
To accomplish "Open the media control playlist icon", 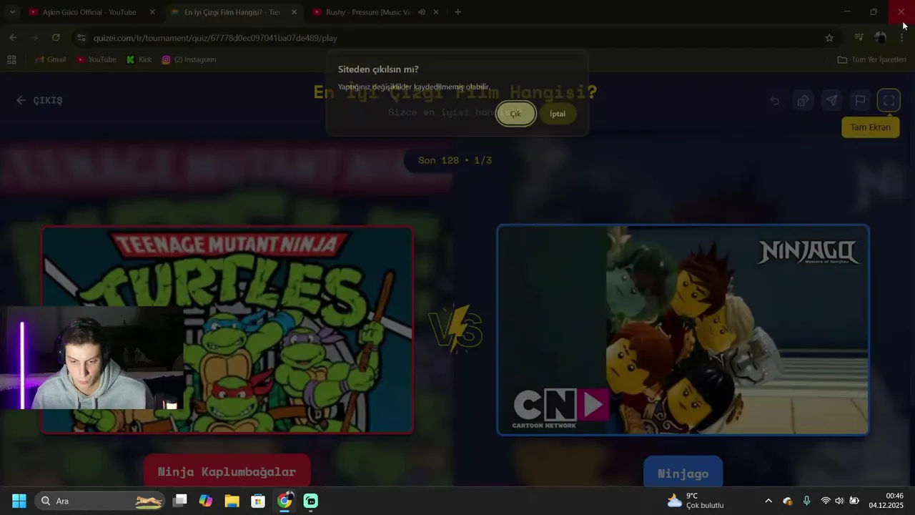I will [859, 38].
